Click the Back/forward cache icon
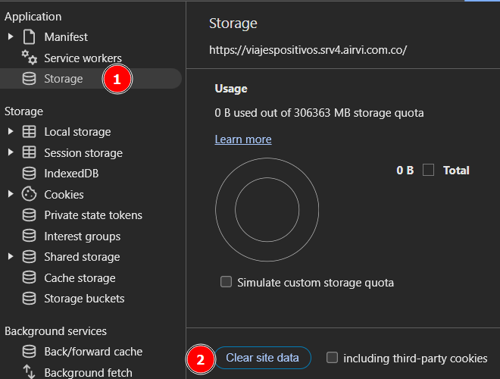Image resolution: width=500 pixels, height=379 pixels. (x=30, y=352)
